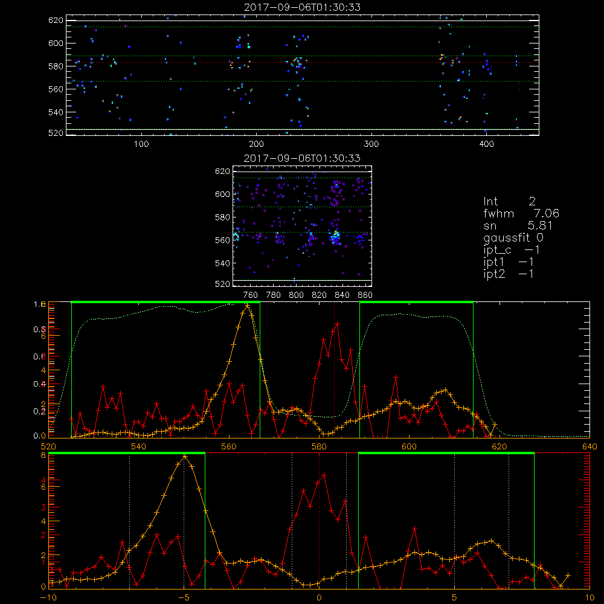
Task: Select the 'sn 5.81' readout line
Action: click(x=518, y=225)
